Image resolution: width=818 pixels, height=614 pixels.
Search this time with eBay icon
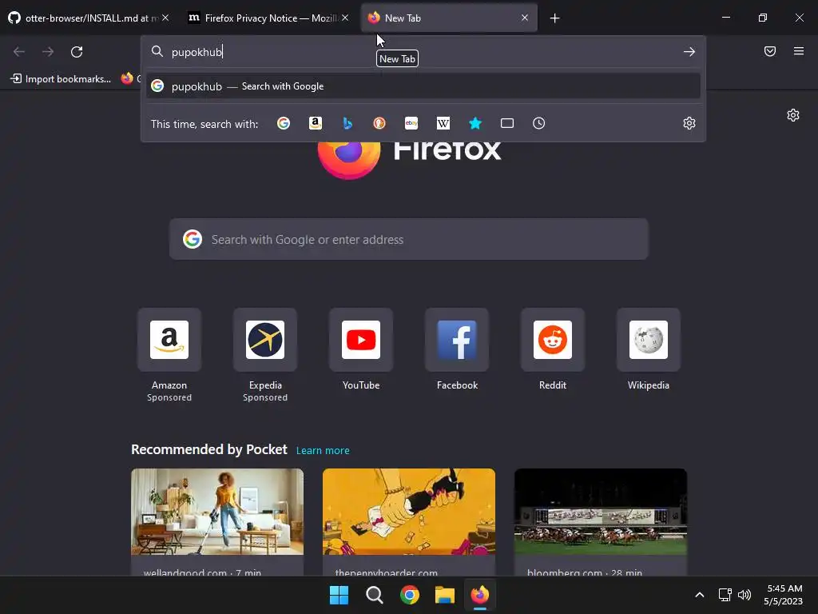pos(411,123)
